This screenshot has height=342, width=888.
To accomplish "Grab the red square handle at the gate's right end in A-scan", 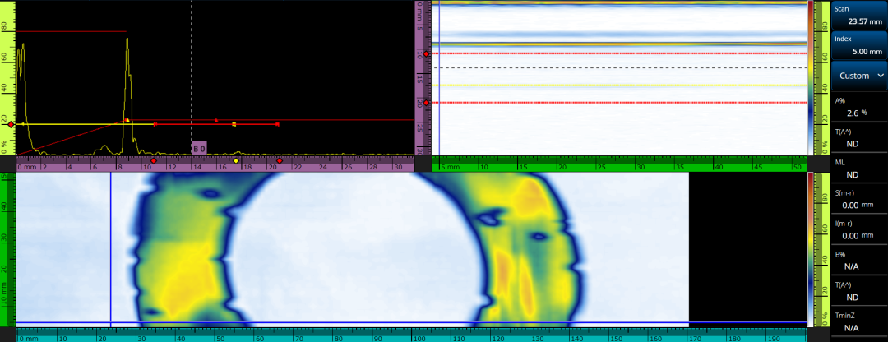I will coord(277,124).
